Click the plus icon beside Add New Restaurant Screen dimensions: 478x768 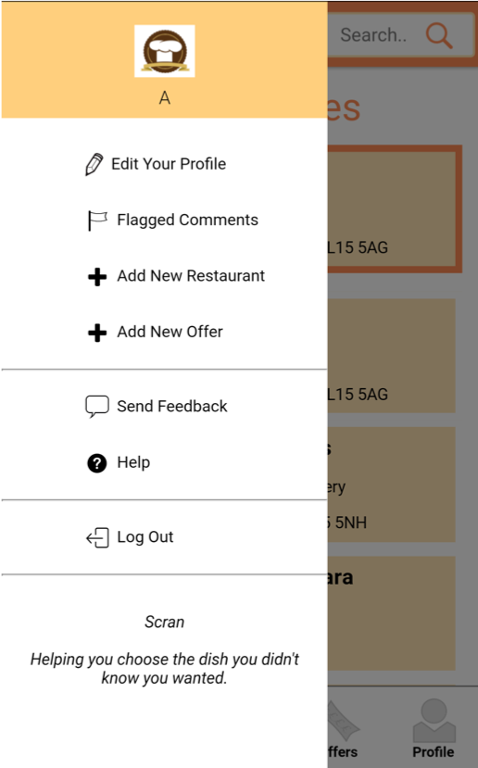[97, 277]
